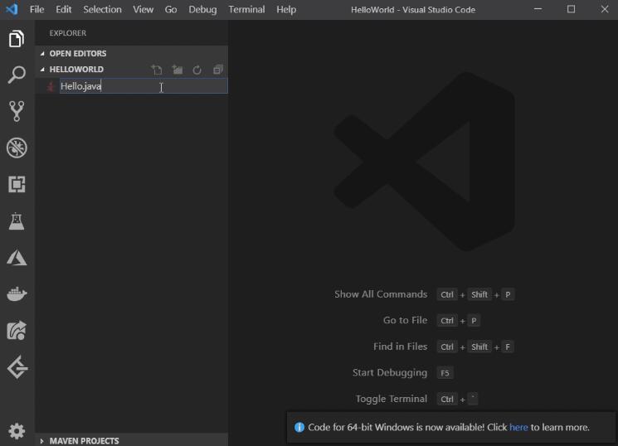Open the Debug view bug icon
This screenshot has height=446, width=618.
[x=17, y=148]
